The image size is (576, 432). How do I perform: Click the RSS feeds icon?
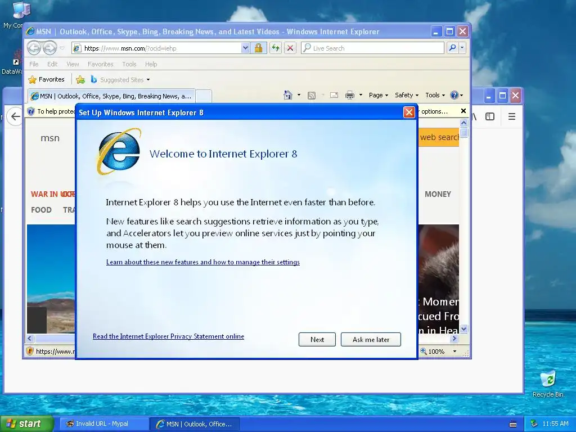[312, 96]
